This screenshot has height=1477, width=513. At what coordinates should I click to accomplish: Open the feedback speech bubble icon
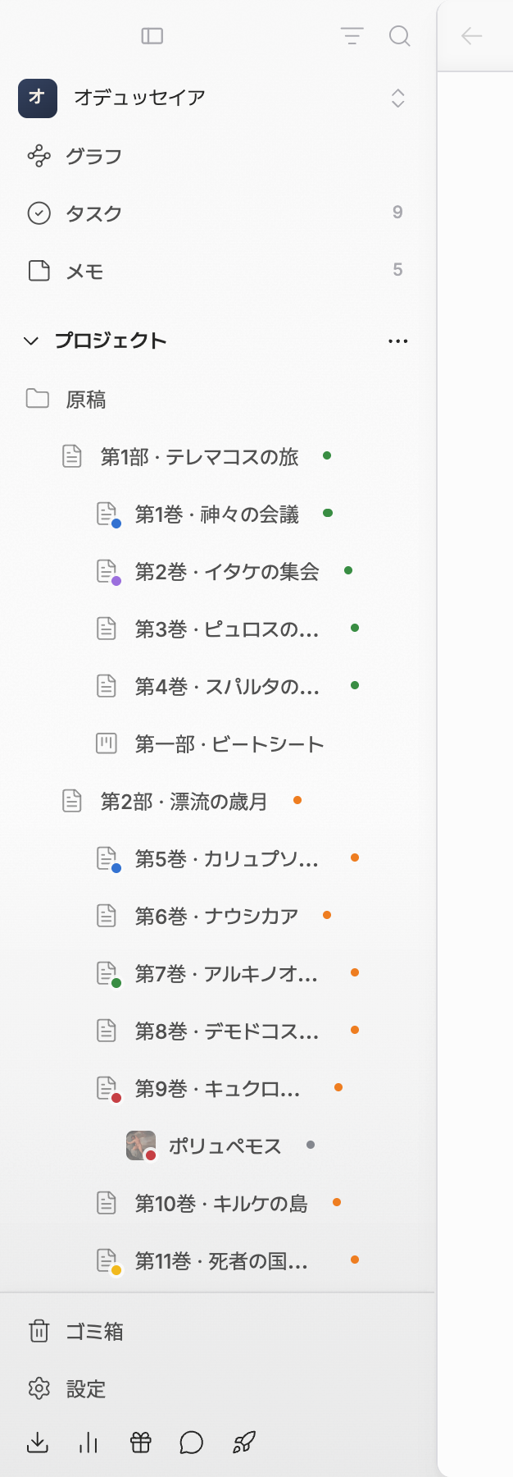[192, 1443]
